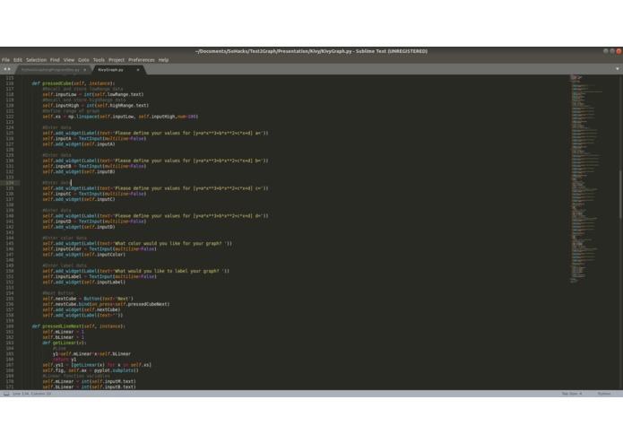Click the Line 134, Column 20 status text

point(31,394)
